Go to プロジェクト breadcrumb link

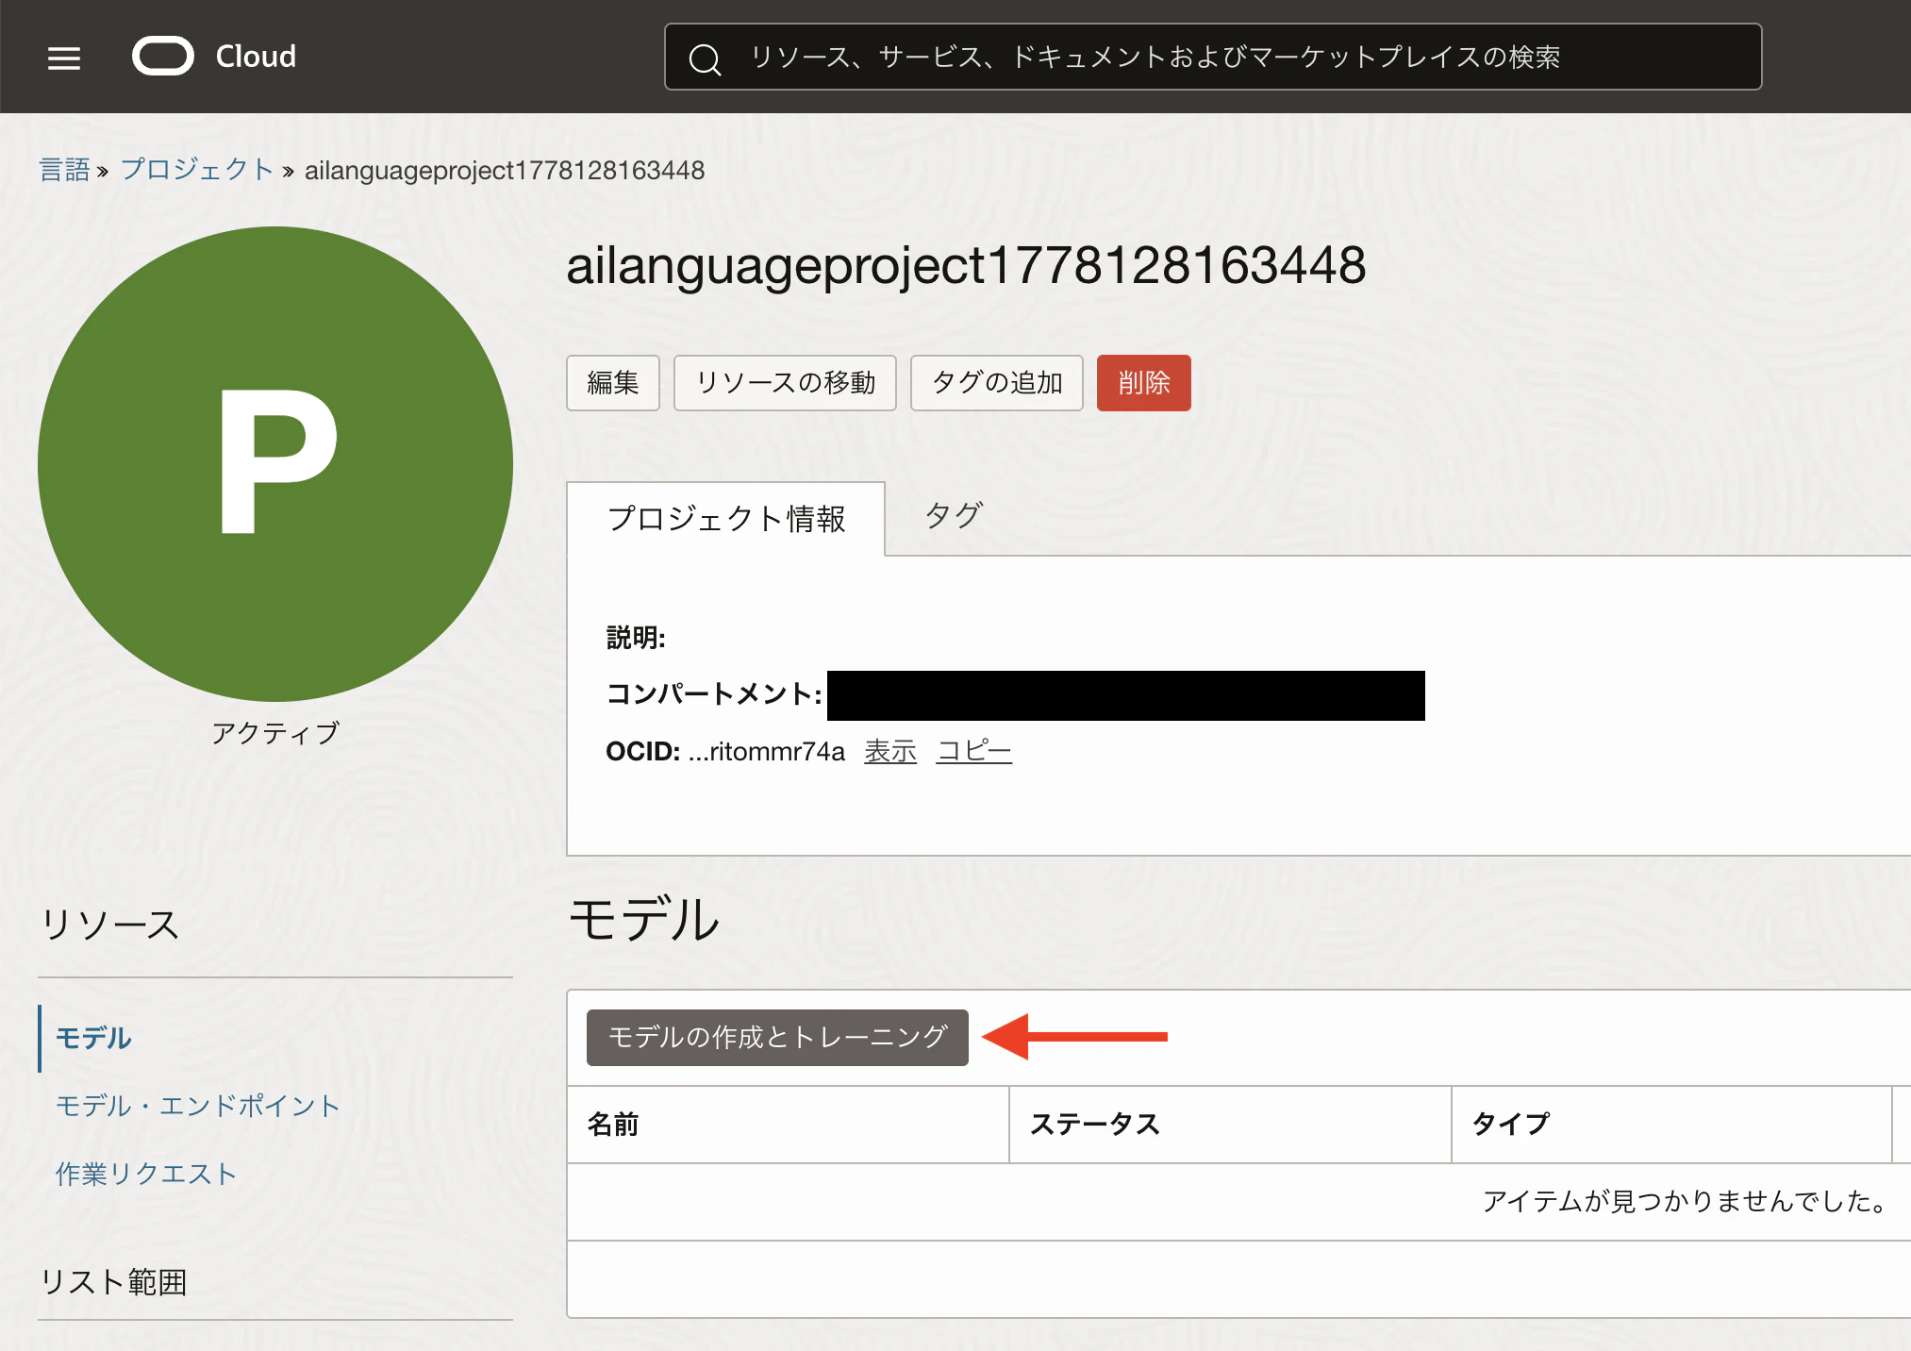[x=197, y=170]
